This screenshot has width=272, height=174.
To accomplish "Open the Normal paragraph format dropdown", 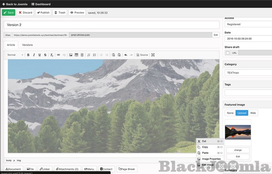I will (15, 55).
